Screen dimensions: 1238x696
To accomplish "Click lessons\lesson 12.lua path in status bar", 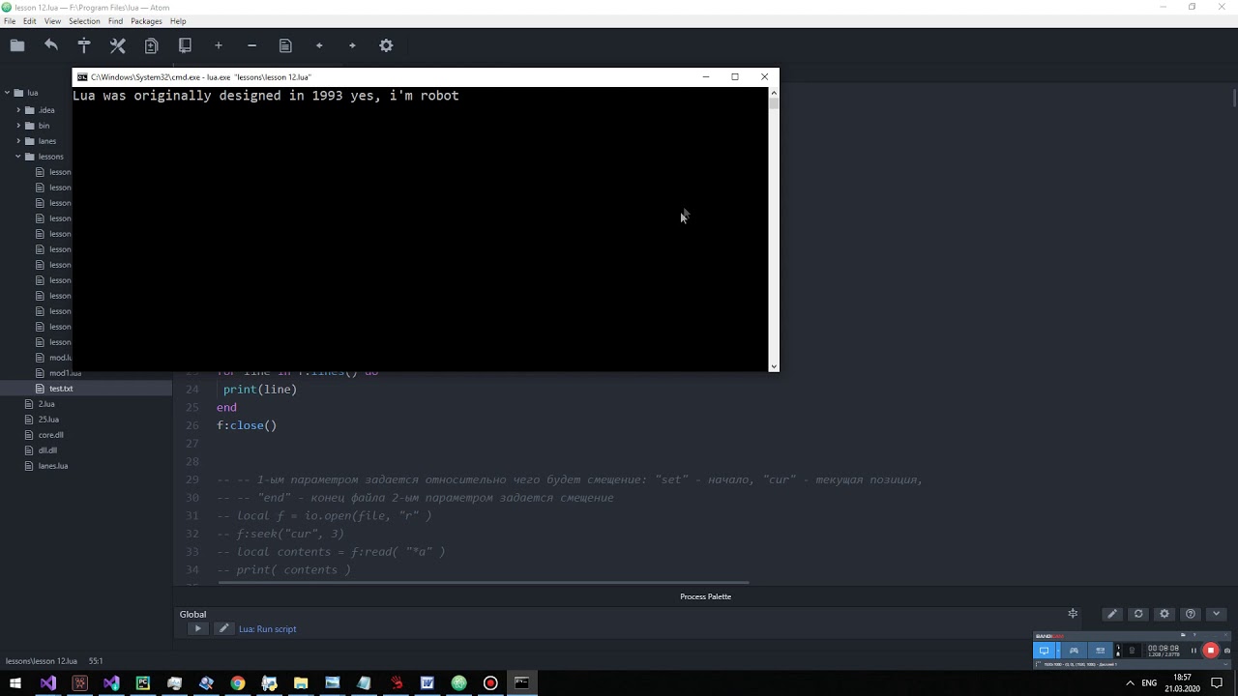I will pos(42,661).
